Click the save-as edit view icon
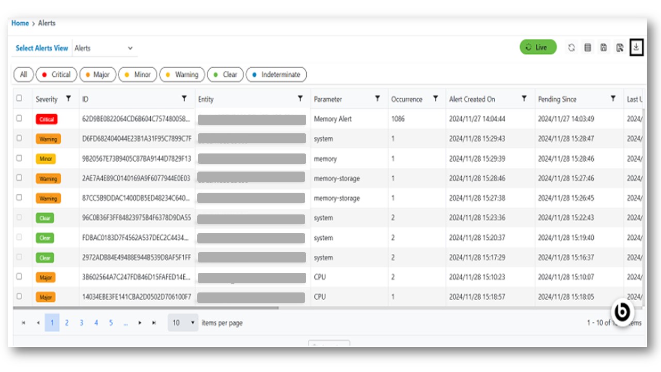The height and width of the screenshot is (372, 661). click(x=620, y=48)
